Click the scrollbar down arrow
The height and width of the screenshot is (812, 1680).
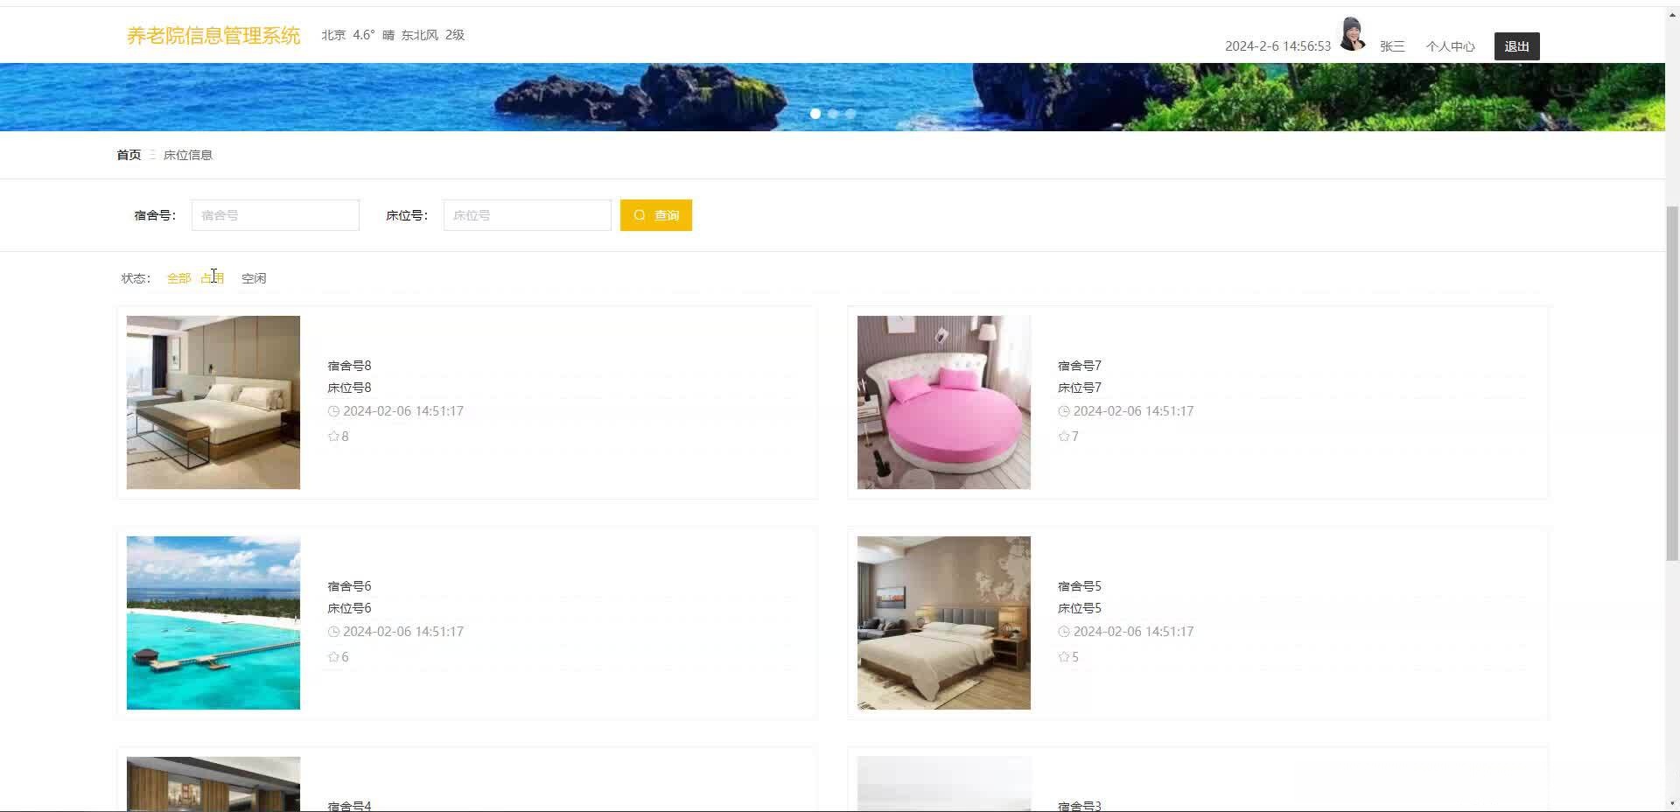(1672, 804)
